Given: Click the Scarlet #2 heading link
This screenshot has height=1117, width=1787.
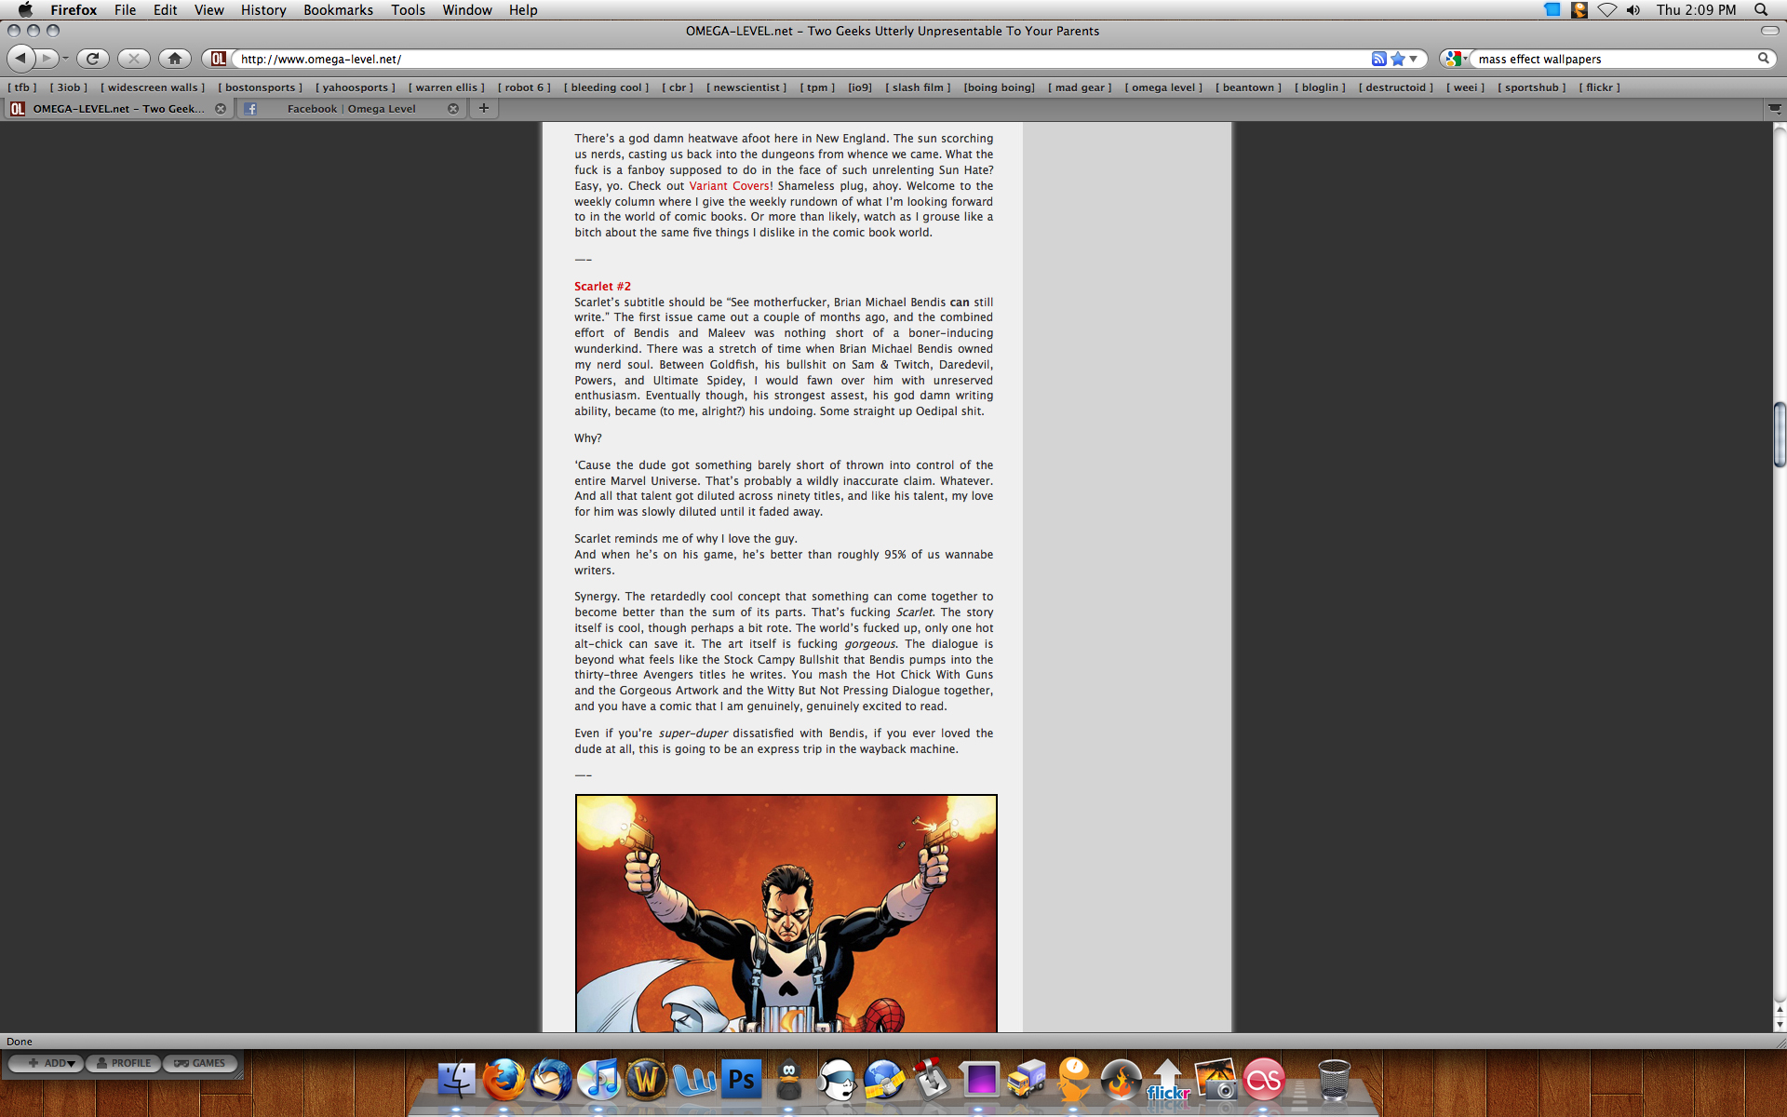Looking at the screenshot, I should pyautogui.click(x=602, y=287).
